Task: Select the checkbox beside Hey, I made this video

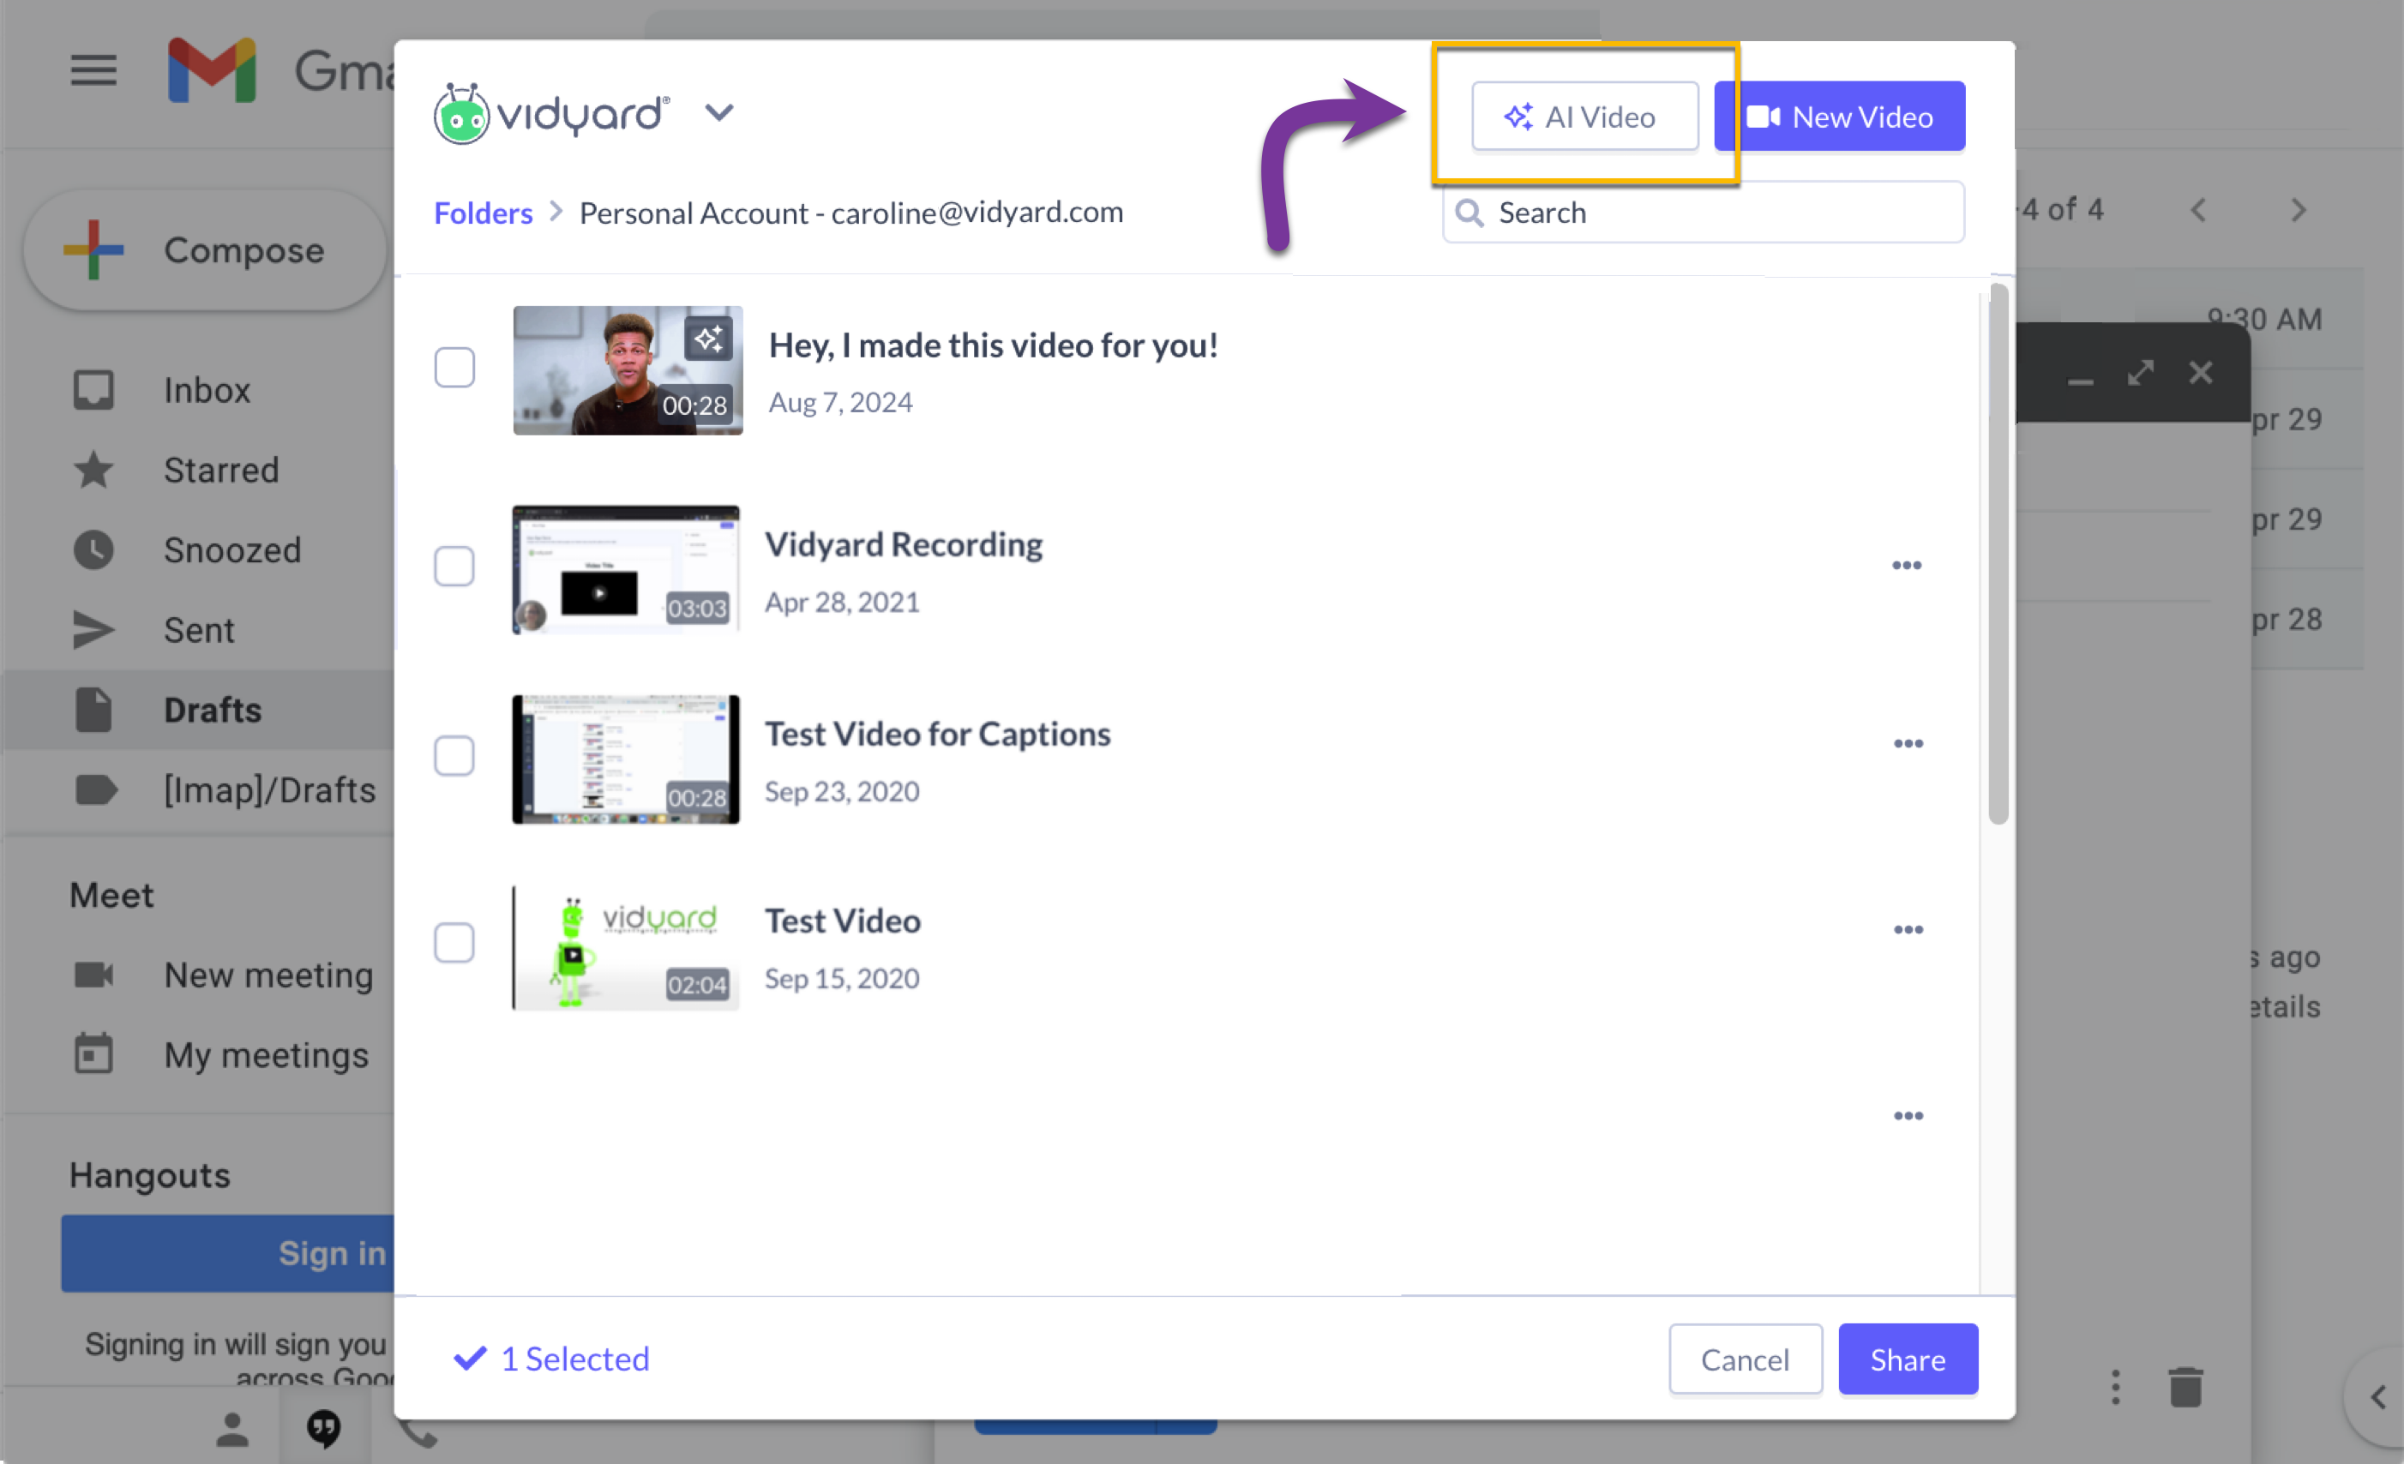Action: pyautogui.click(x=454, y=368)
